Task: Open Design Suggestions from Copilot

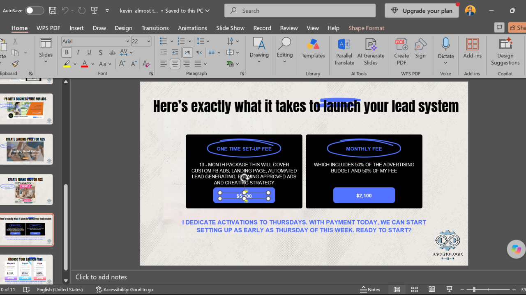Action: (x=505, y=52)
